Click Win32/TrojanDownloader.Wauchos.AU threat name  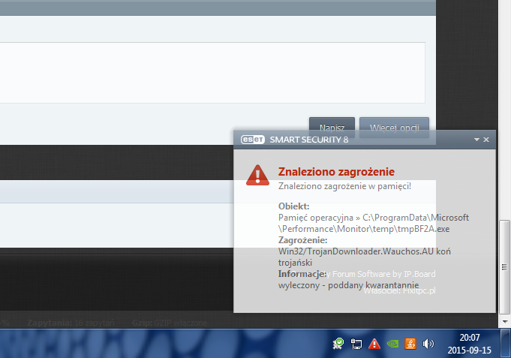click(357, 251)
